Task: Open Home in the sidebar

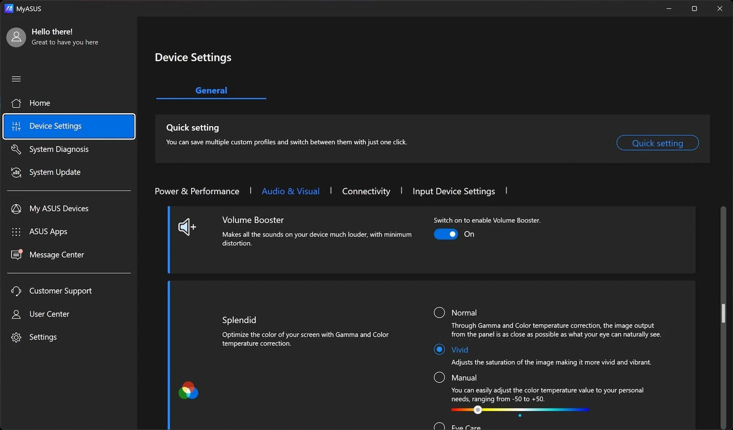Action: tap(69, 103)
